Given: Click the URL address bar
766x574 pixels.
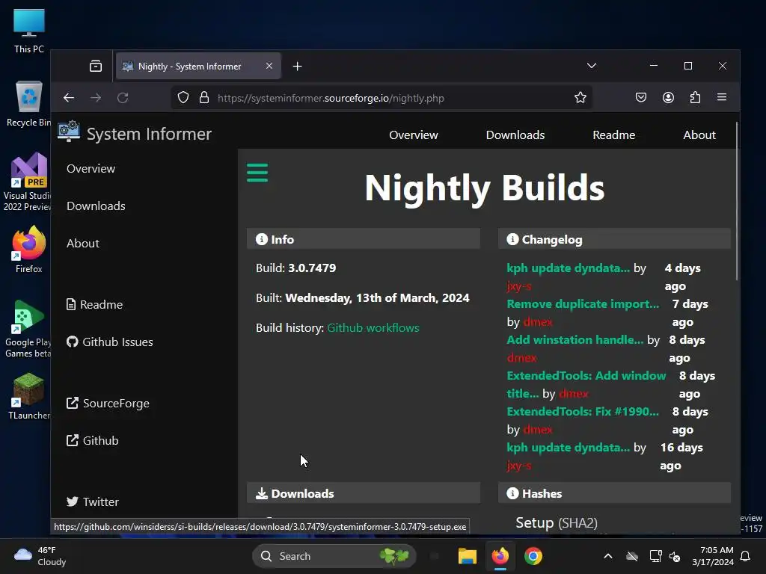Looking at the screenshot, I should coord(382,98).
